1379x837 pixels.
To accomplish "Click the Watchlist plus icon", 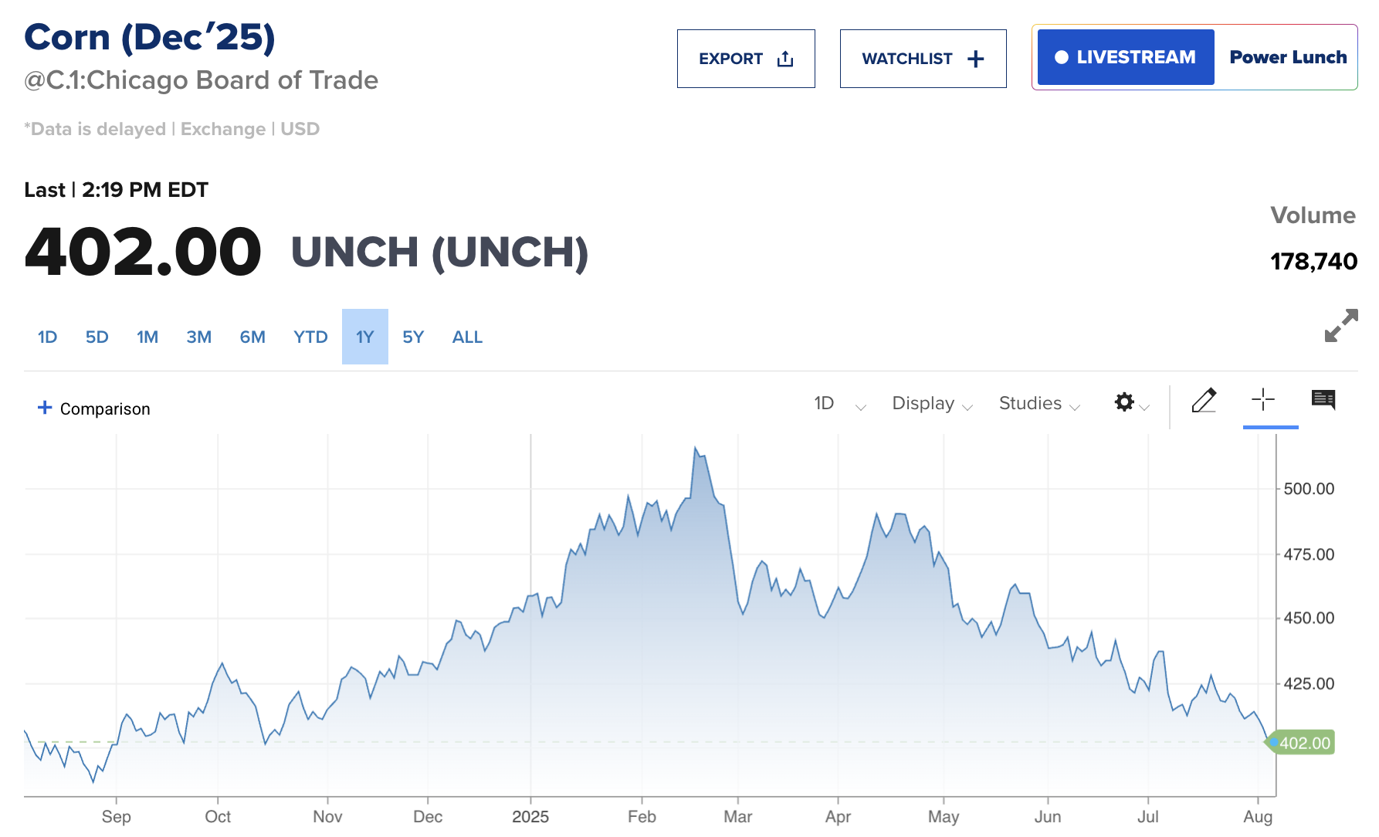I will point(976,59).
